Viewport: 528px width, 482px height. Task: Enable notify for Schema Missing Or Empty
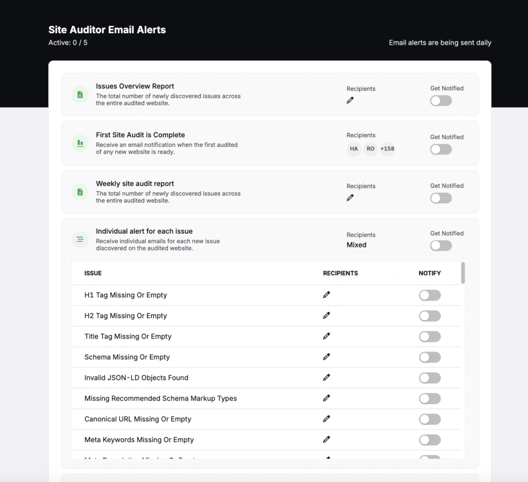430,357
